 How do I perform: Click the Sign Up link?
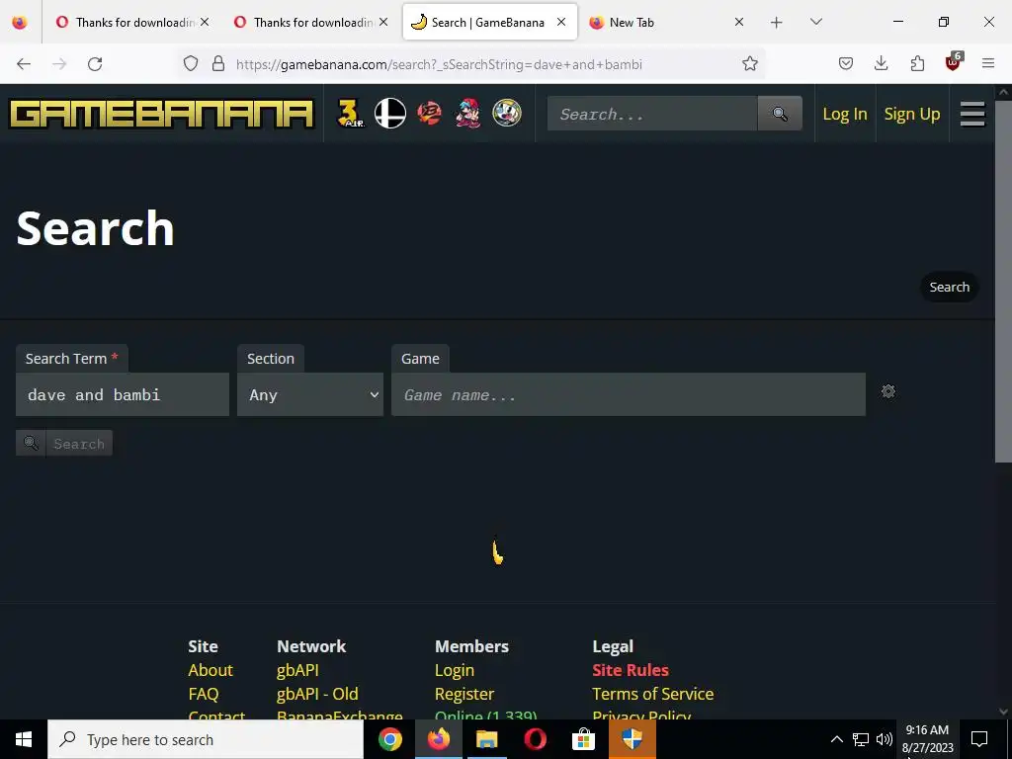pyautogui.click(x=912, y=115)
